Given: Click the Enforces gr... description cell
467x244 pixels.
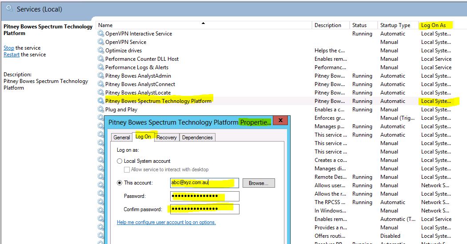Looking at the screenshot, I should (330, 118).
